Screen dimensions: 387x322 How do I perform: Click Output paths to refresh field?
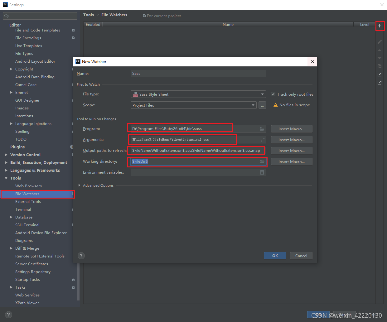pyautogui.click(x=198, y=151)
